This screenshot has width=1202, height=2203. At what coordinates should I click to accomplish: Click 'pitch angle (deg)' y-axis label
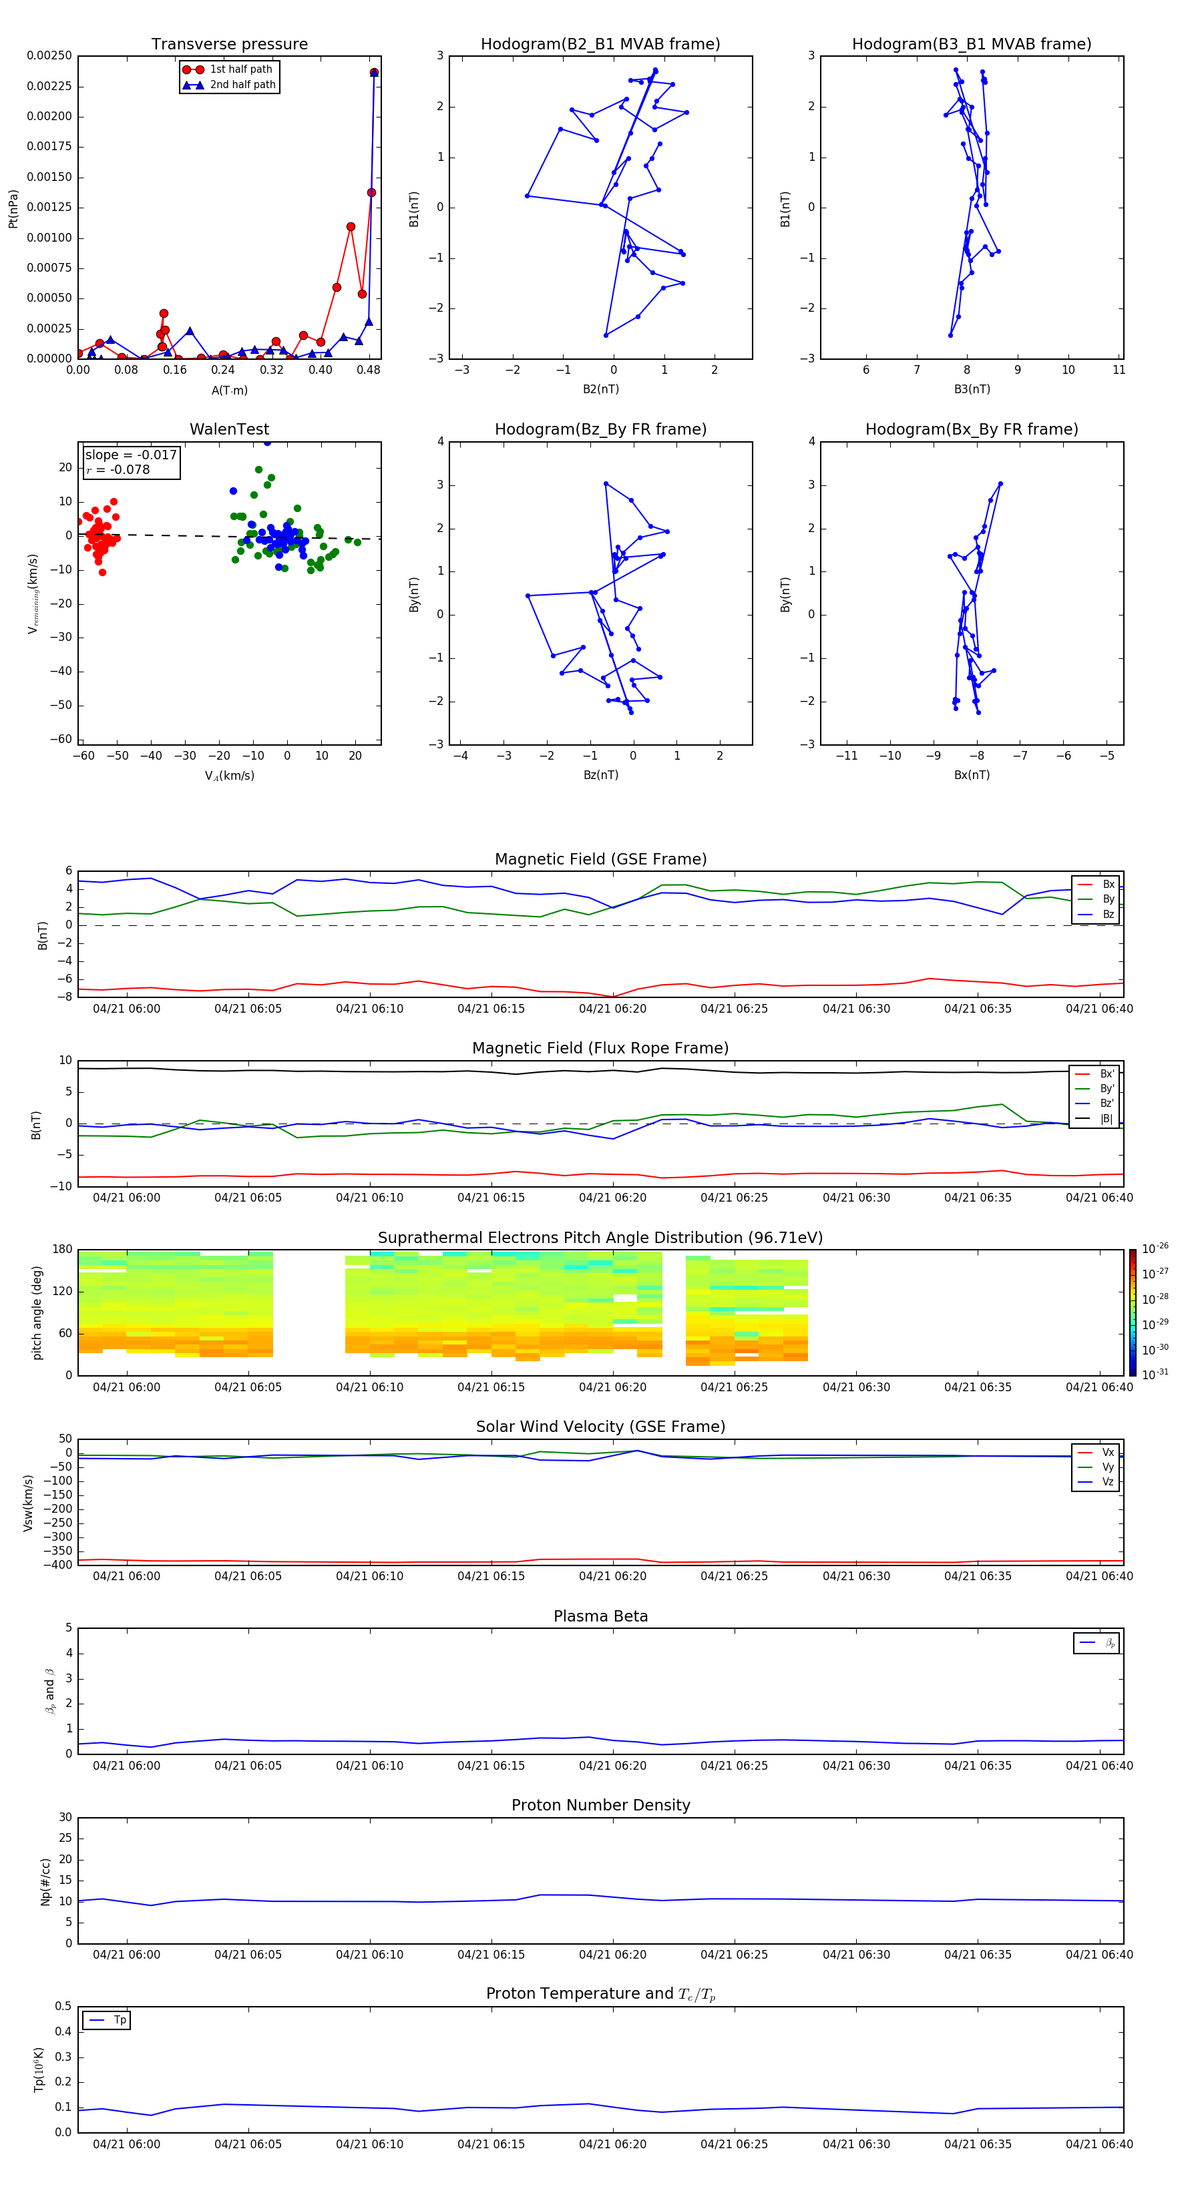coord(37,1312)
